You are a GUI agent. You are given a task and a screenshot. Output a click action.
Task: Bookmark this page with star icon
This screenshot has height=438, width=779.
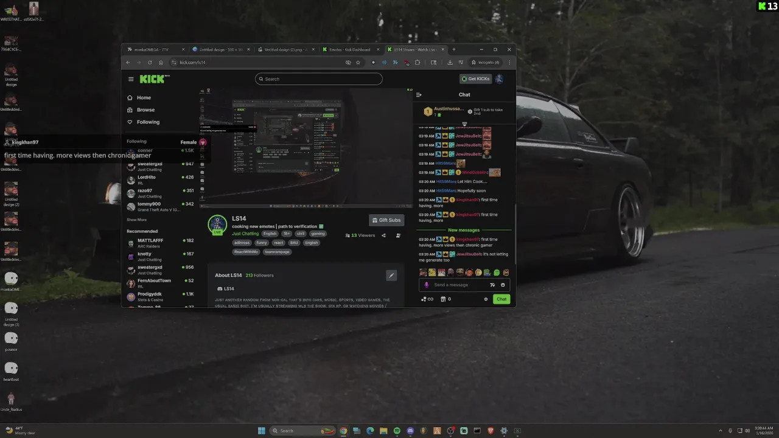[x=358, y=62]
